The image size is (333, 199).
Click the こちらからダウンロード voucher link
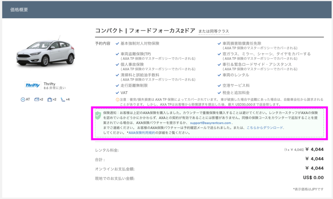(x=265, y=128)
